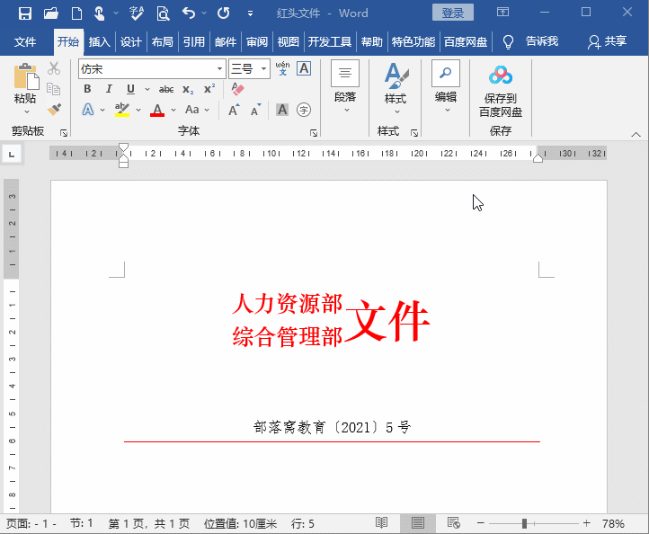Toggle bold formatting
The width and height of the screenshot is (649, 534).
point(87,89)
